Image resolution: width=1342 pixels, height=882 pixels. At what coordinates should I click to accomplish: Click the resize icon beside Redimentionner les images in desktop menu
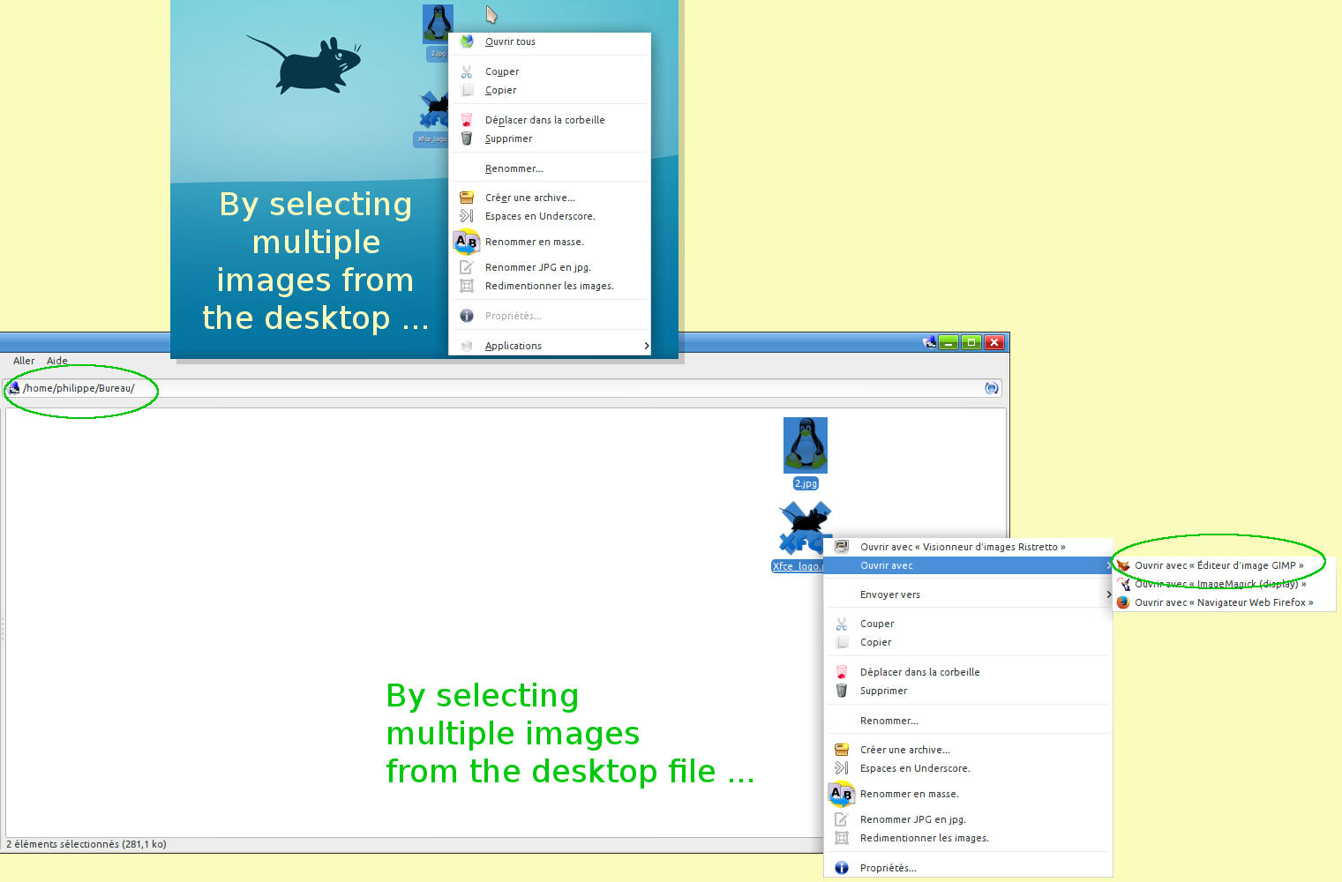click(x=467, y=286)
